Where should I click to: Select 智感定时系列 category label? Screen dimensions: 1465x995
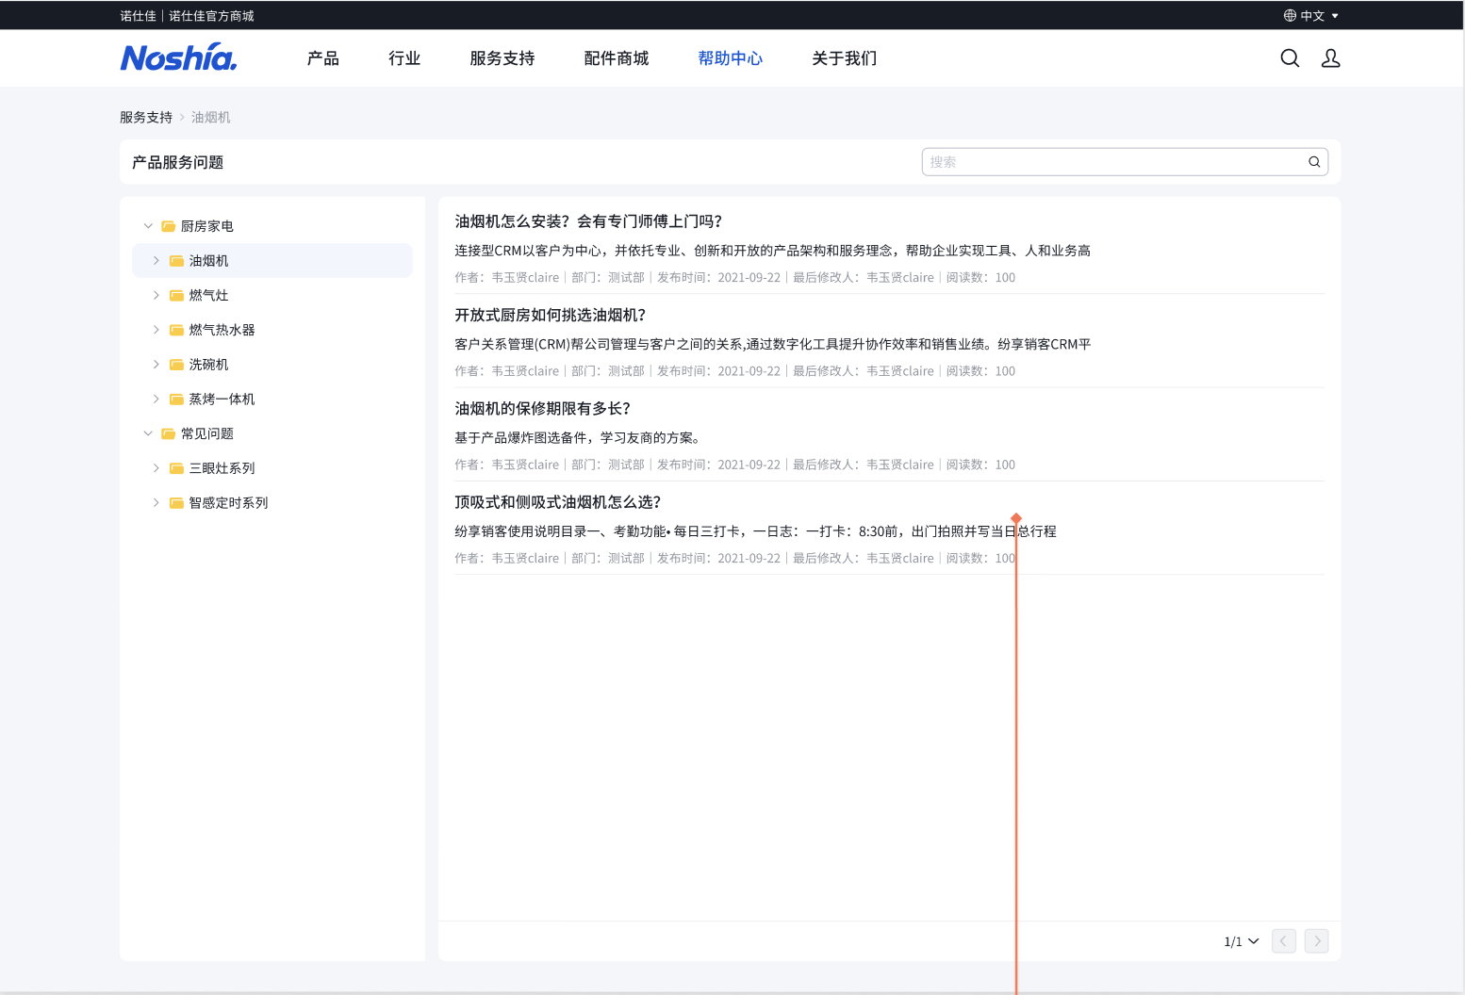[229, 502]
